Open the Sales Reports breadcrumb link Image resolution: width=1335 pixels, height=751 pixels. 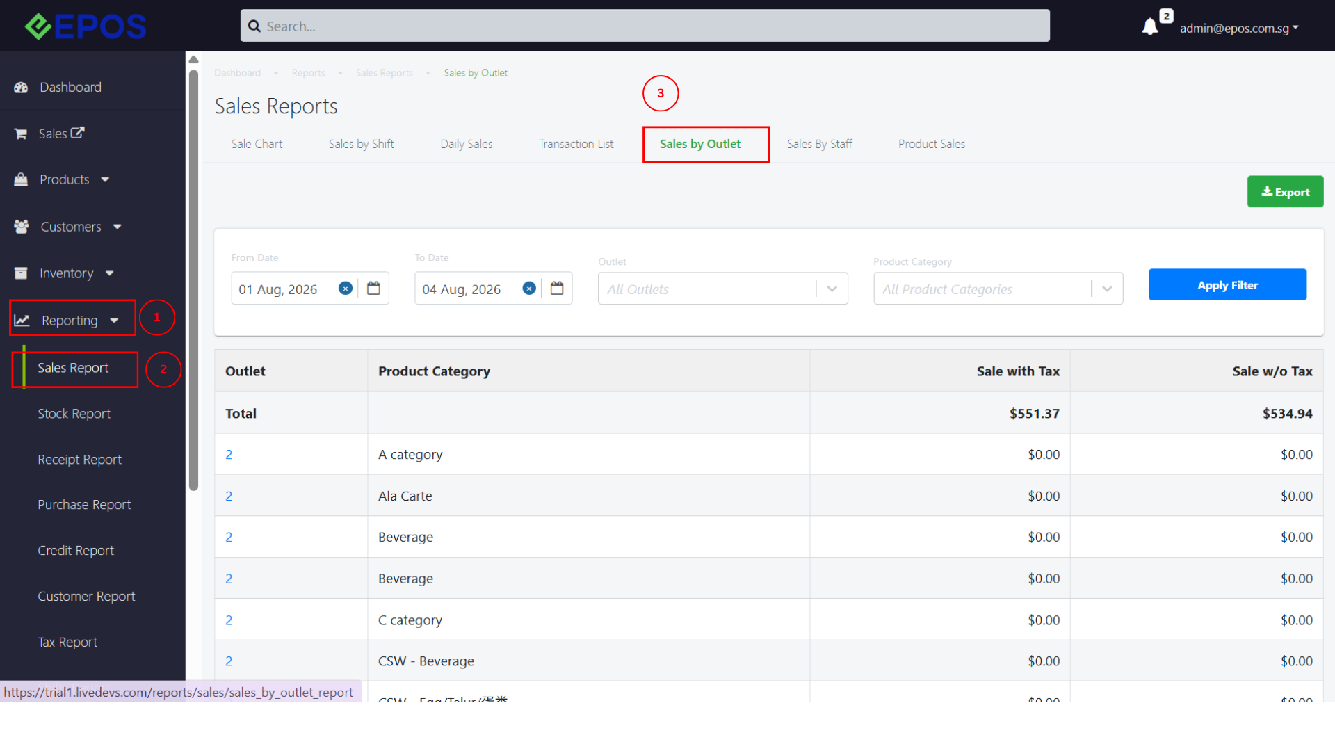click(x=385, y=73)
